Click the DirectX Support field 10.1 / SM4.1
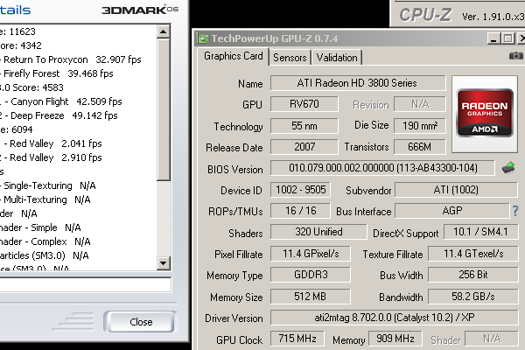 click(480, 232)
